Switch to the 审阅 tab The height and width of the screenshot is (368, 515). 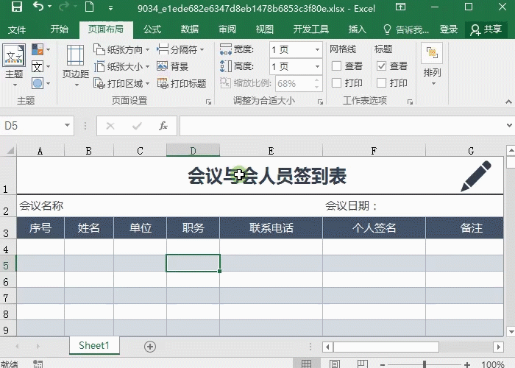(x=227, y=29)
